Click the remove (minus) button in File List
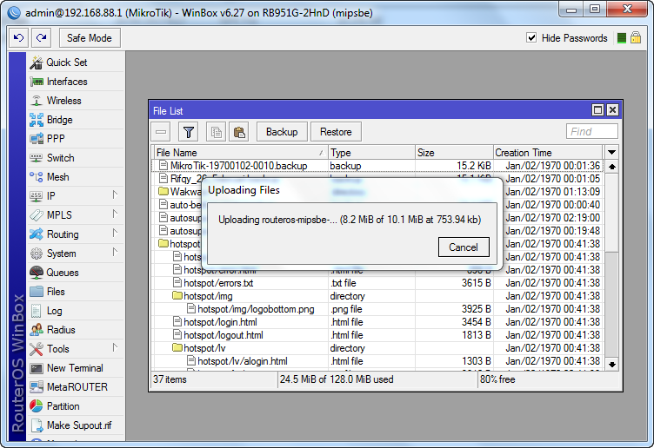654x448 pixels. (x=161, y=132)
